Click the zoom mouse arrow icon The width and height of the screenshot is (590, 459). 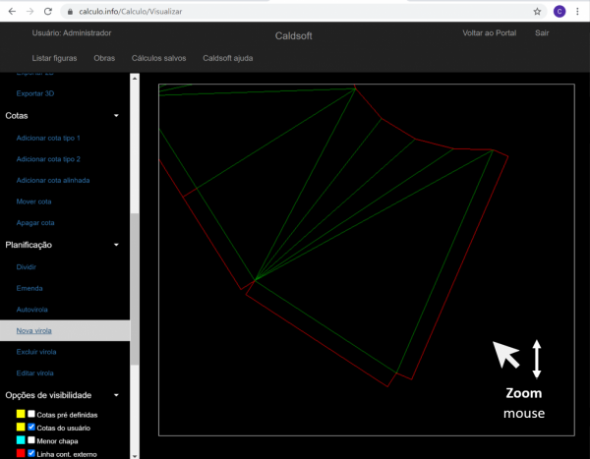point(506,355)
